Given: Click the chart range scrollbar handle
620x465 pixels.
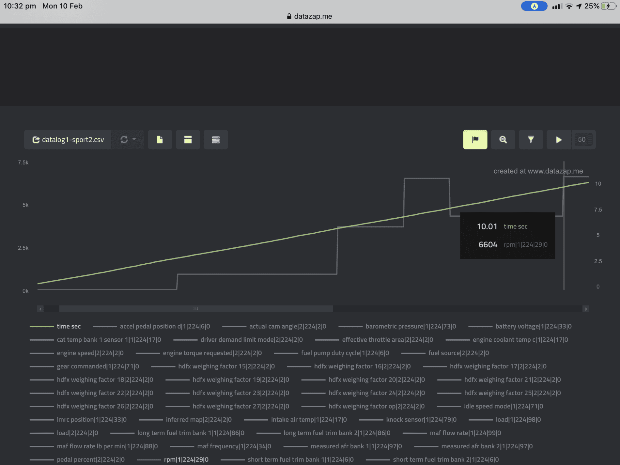Looking at the screenshot, I should click(196, 309).
